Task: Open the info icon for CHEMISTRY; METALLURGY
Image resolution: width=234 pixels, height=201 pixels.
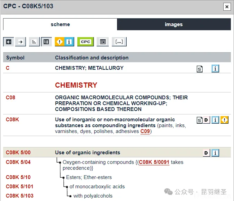Action: pos(215,69)
